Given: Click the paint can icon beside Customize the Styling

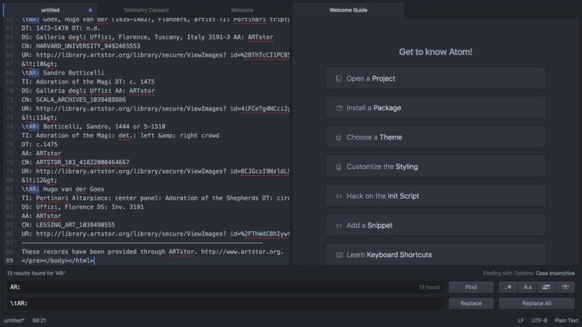Looking at the screenshot, I should pos(338,166).
